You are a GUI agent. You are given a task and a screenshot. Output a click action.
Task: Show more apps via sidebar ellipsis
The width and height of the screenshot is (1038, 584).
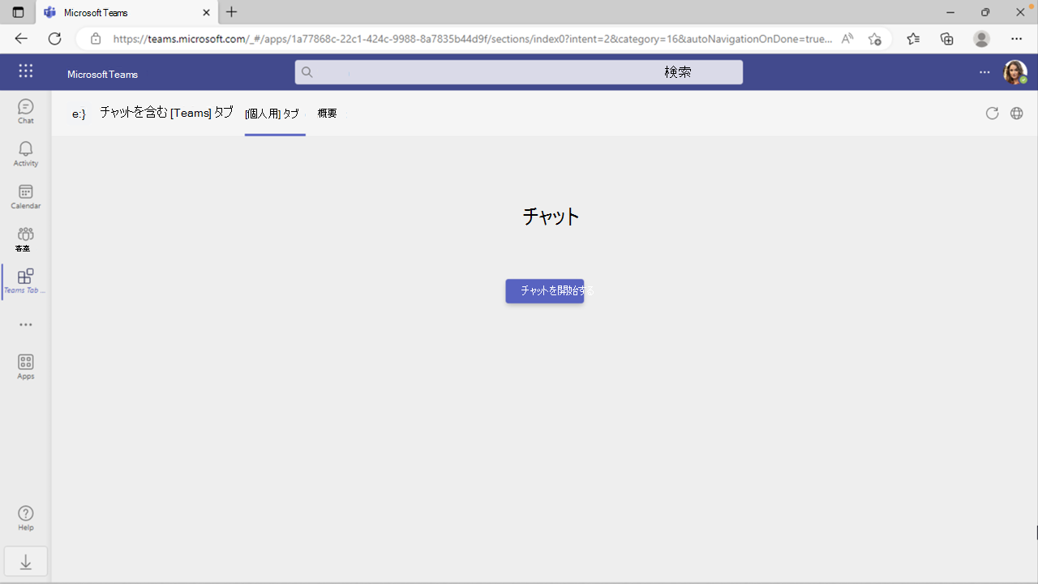click(26, 324)
